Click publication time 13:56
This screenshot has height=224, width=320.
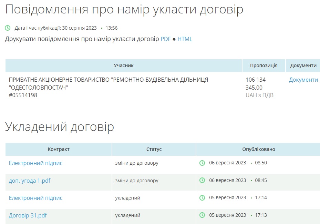point(111,28)
